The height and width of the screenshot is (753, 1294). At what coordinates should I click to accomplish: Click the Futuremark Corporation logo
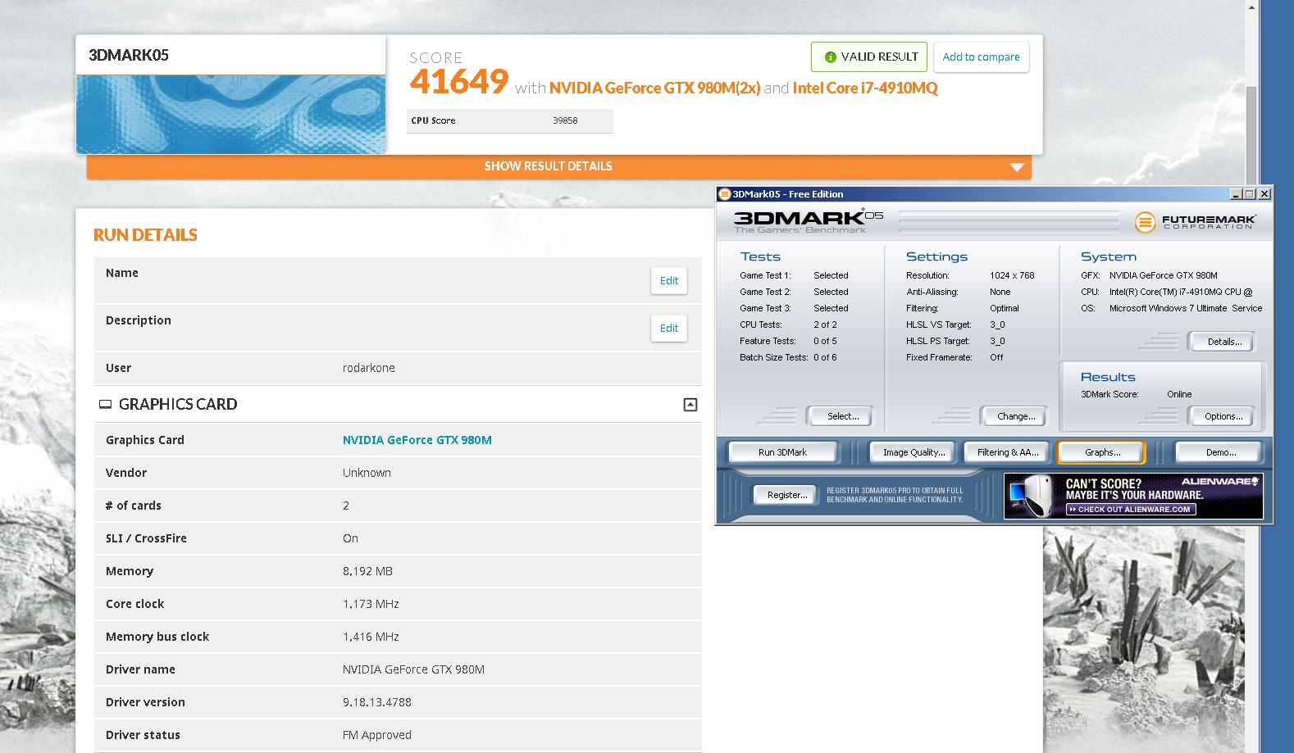tap(1195, 221)
